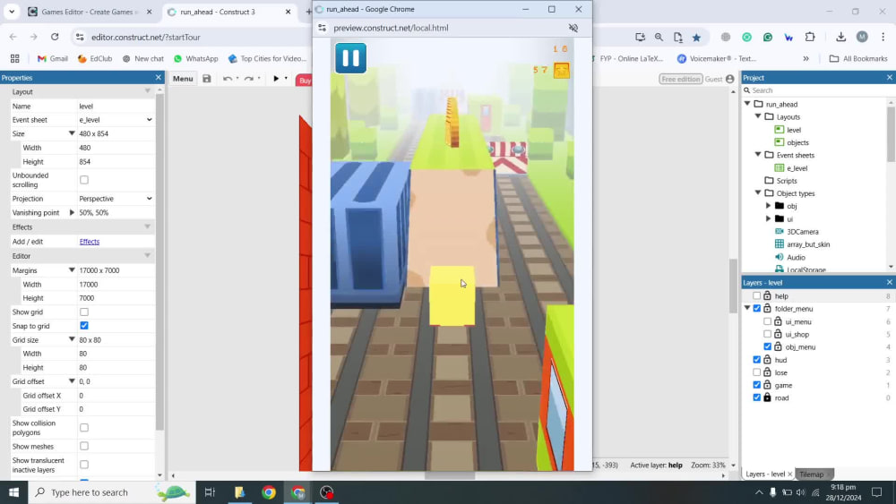Open the Guest account icon
This screenshot has width=896, height=504.
click(x=729, y=79)
